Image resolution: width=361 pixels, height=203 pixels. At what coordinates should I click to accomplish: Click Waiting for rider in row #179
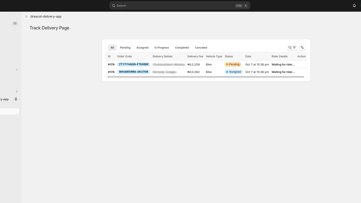pyautogui.click(x=283, y=65)
